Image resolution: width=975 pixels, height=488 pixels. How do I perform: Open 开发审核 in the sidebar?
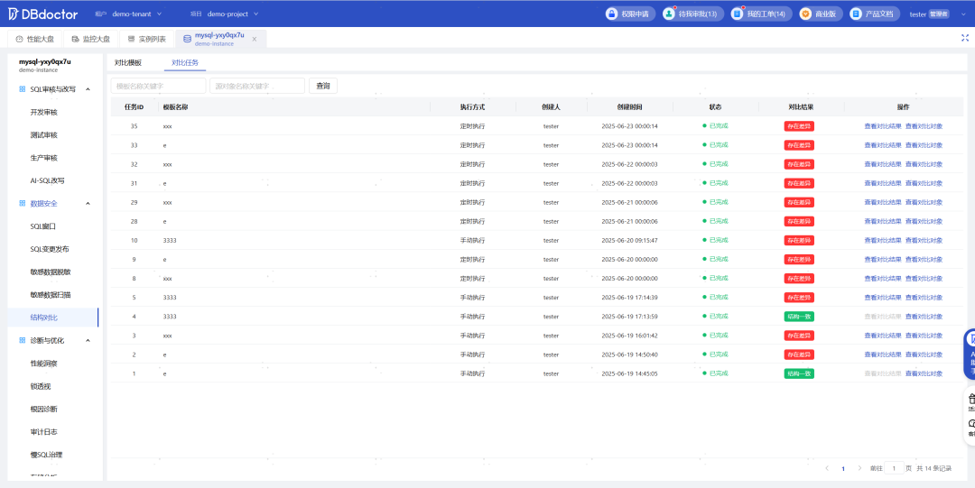43,113
